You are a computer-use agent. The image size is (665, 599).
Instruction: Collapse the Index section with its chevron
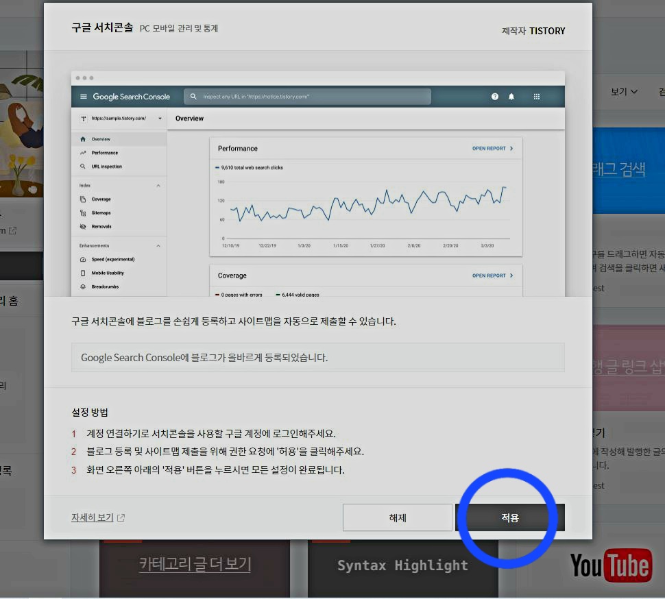(x=158, y=185)
